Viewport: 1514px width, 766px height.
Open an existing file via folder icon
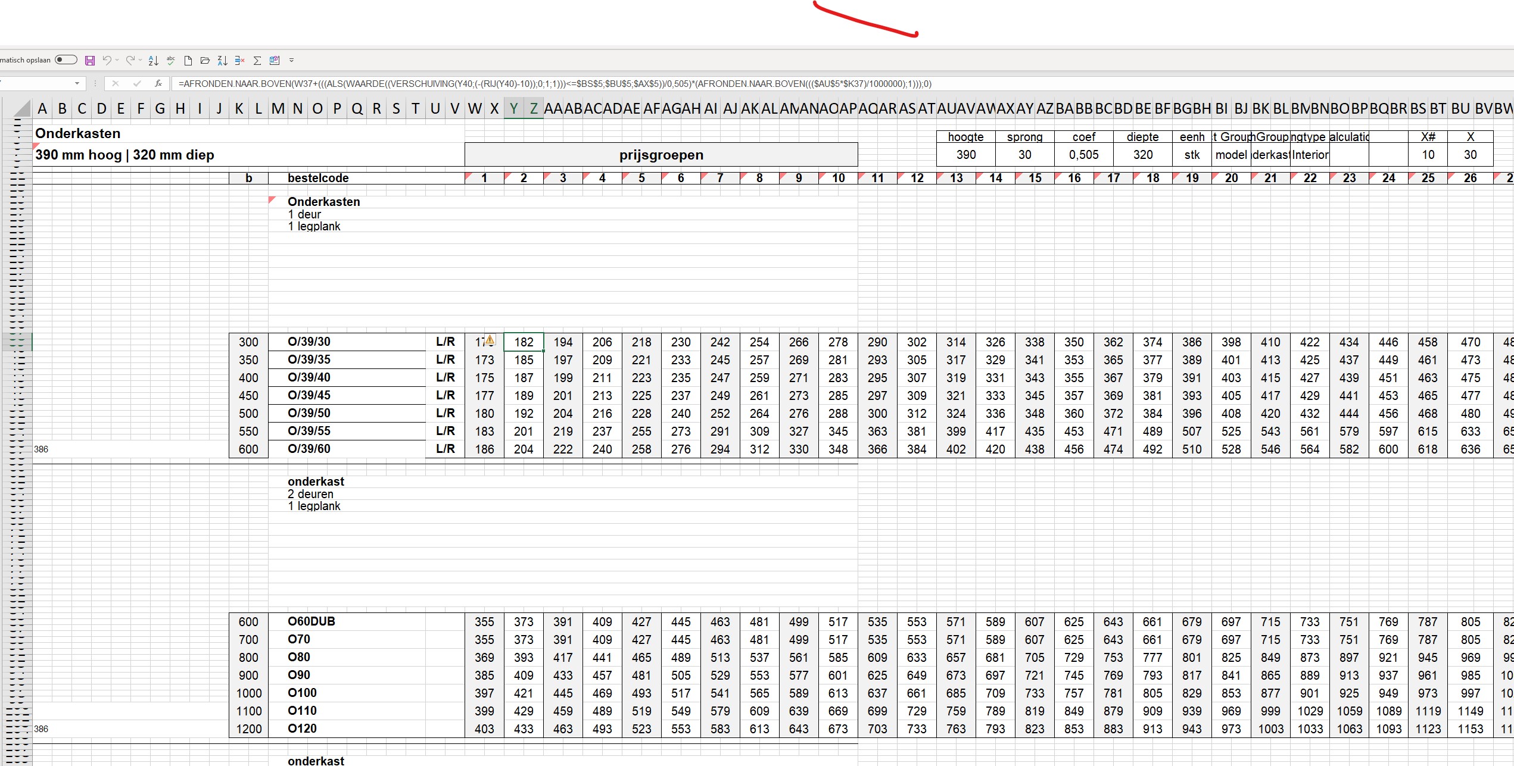click(205, 60)
